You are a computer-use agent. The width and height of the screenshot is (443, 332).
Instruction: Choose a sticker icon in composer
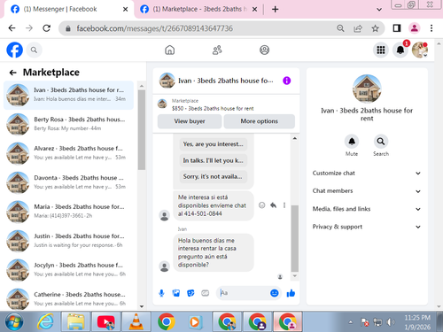click(x=190, y=293)
